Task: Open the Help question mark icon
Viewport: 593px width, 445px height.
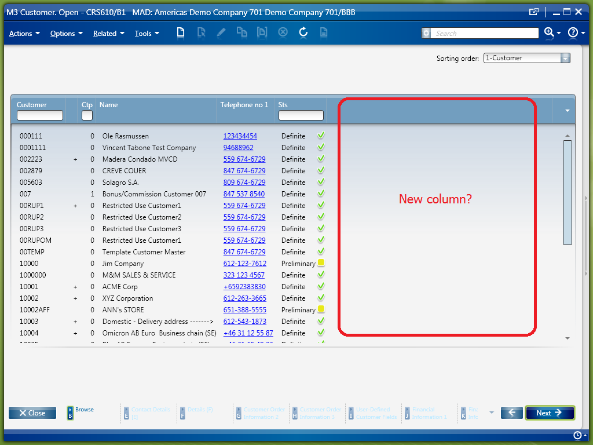Action: 573,33
